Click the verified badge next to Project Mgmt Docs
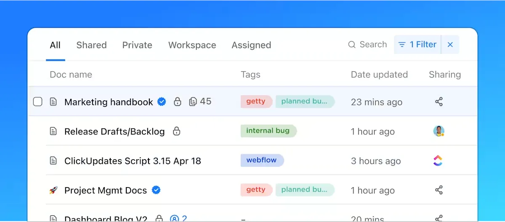 156,190
